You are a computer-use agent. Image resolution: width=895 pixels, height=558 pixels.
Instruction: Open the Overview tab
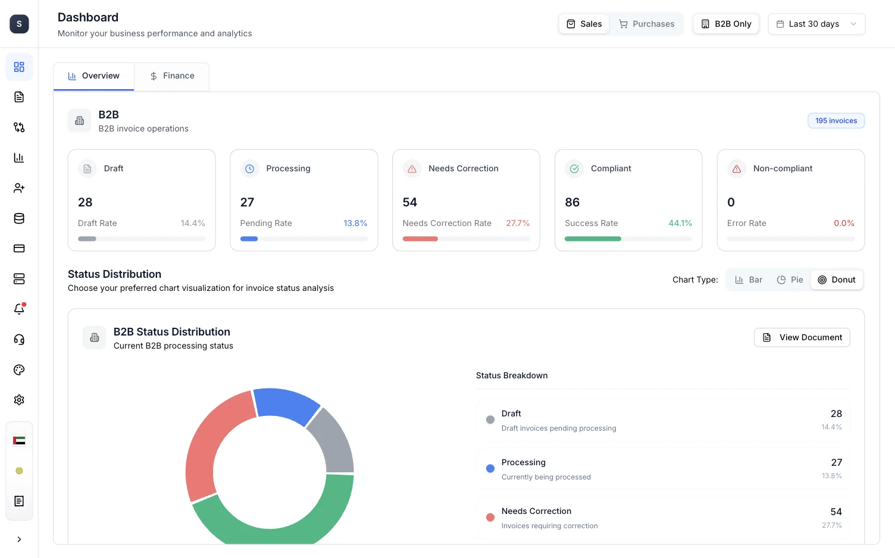click(x=94, y=76)
